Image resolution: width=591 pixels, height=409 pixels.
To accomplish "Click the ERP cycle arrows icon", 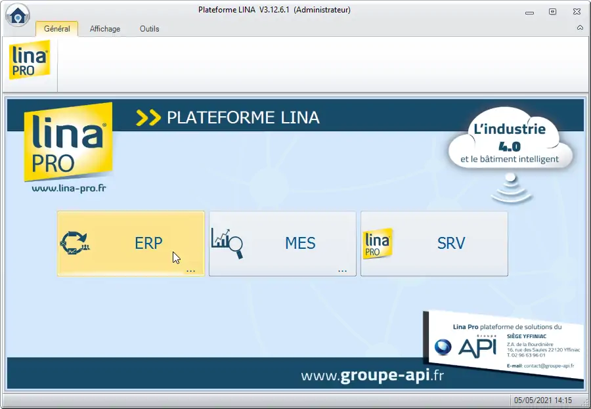I will coord(75,243).
